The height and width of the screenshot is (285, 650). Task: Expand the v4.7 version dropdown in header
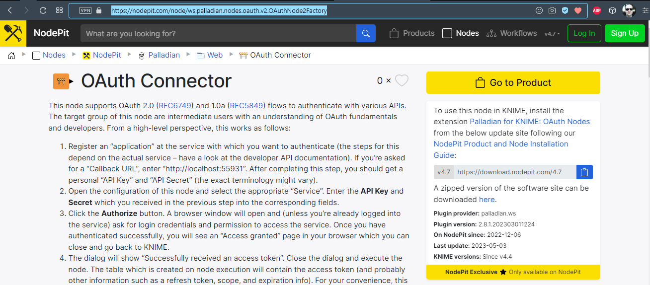[x=552, y=34]
